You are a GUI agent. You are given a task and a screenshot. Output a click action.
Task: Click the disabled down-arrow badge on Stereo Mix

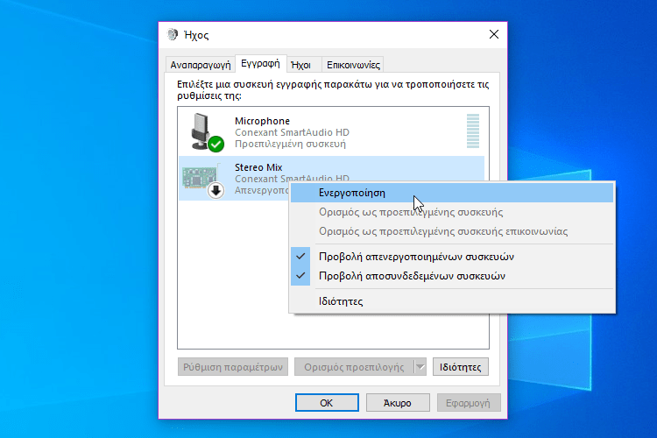pyautogui.click(x=215, y=191)
